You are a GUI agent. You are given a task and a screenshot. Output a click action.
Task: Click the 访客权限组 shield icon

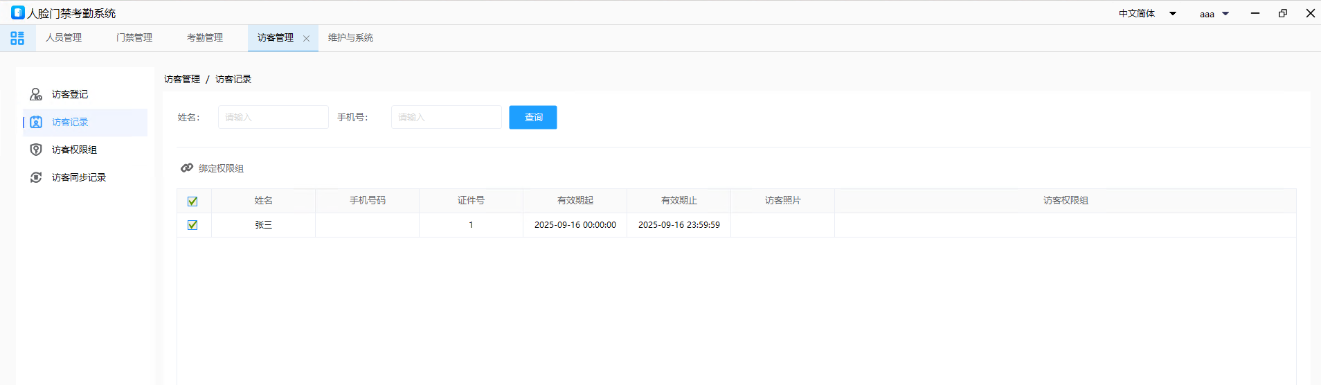36,150
